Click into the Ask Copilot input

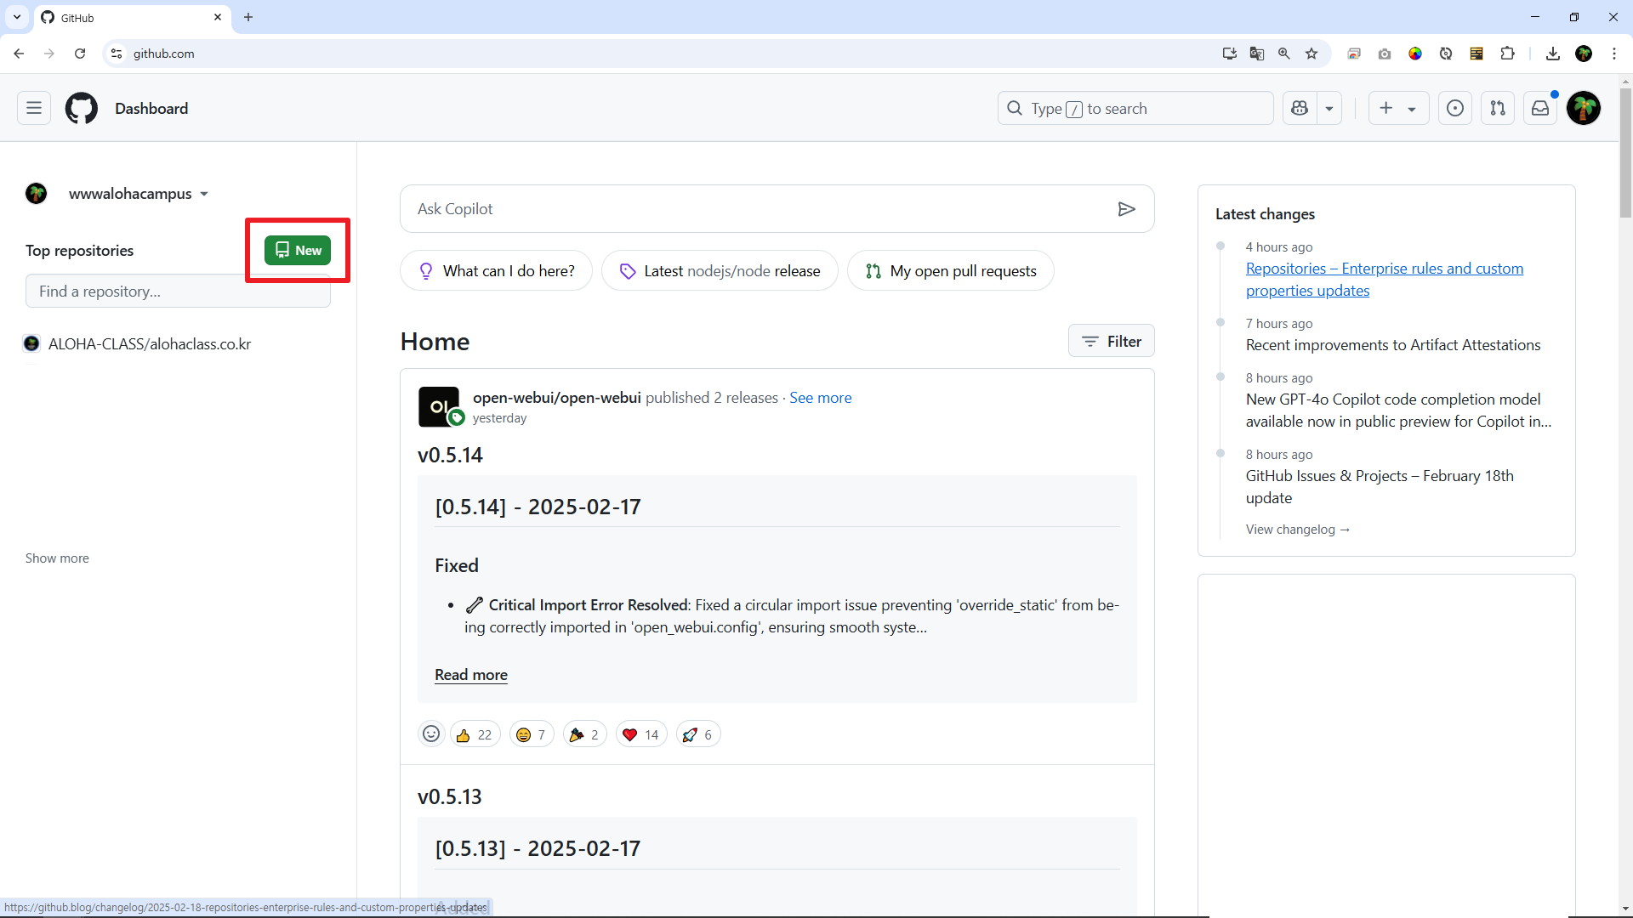pos(761,209)
